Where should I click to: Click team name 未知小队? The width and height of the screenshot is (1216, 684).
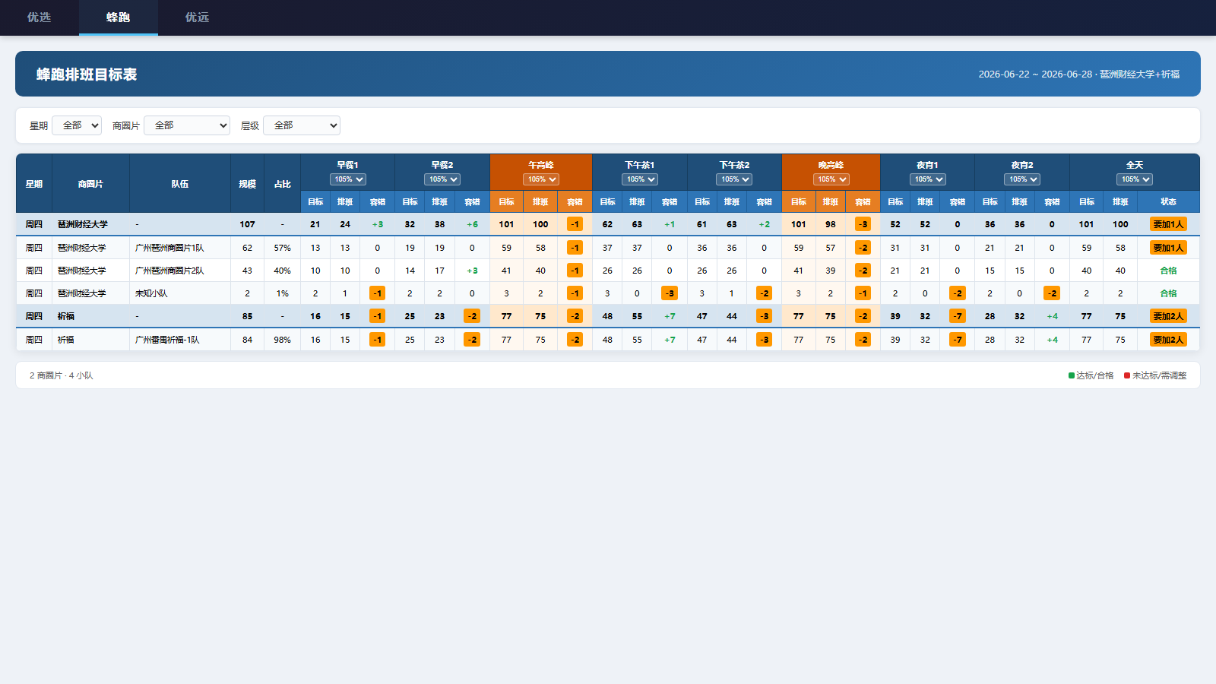pyautogui.click(x=151, y=293)
